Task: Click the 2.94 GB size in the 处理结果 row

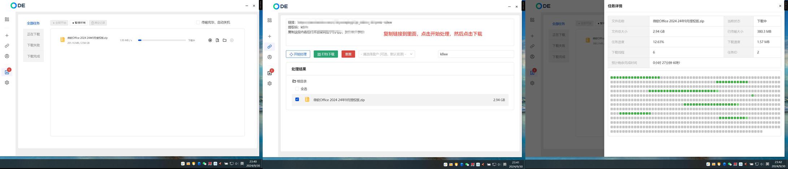Action: click(x=499, y=100)
